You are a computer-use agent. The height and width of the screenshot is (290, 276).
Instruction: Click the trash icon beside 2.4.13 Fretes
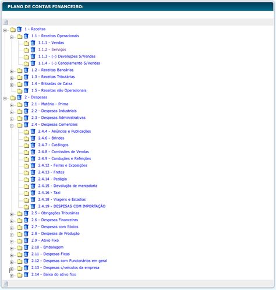[x=33, y=172]
